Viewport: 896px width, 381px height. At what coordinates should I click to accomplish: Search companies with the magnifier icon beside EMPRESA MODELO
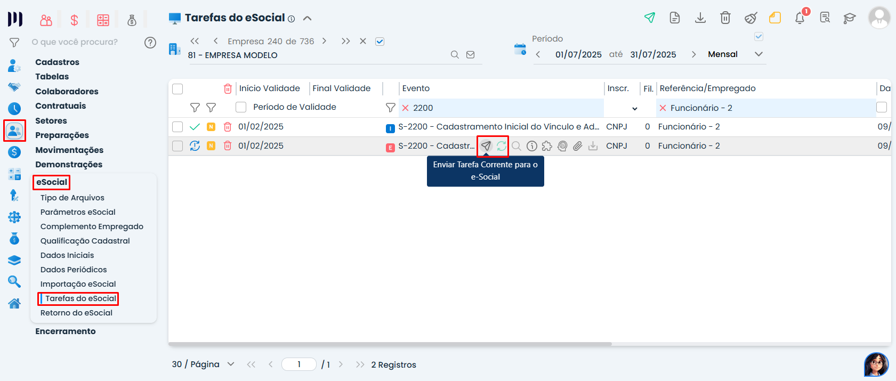pos(455,54)
